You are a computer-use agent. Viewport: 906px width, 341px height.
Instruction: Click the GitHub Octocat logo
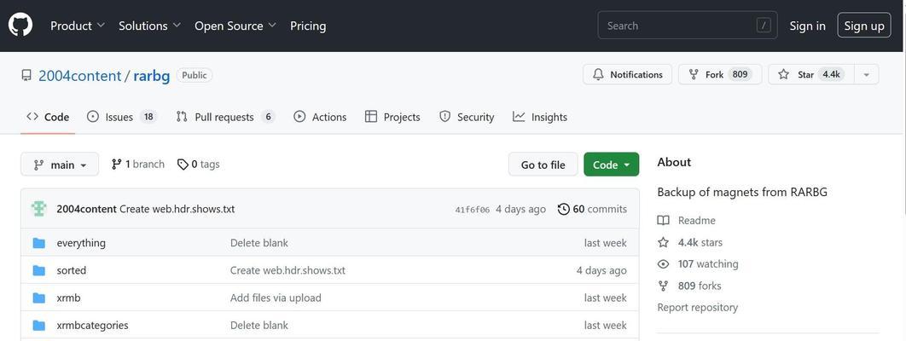click(x=20, y=26)
